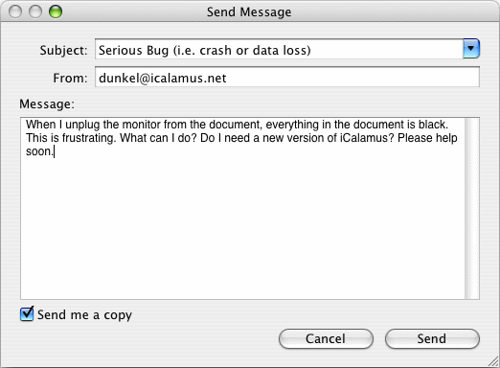Click the middle minimize window button

[x=35, y=12]
